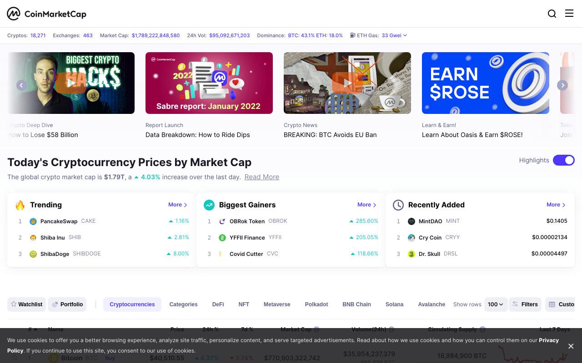The width and height of the screenshot is (582, 363).
Task: Click the Shiba Inu coin icon
Action: (33, 238)
